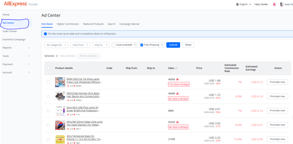Image resolution: width=293 pixels, height=144 pixels.
Task: Click flame icon beside 55533 sales
Action: [x=177, y=122]
